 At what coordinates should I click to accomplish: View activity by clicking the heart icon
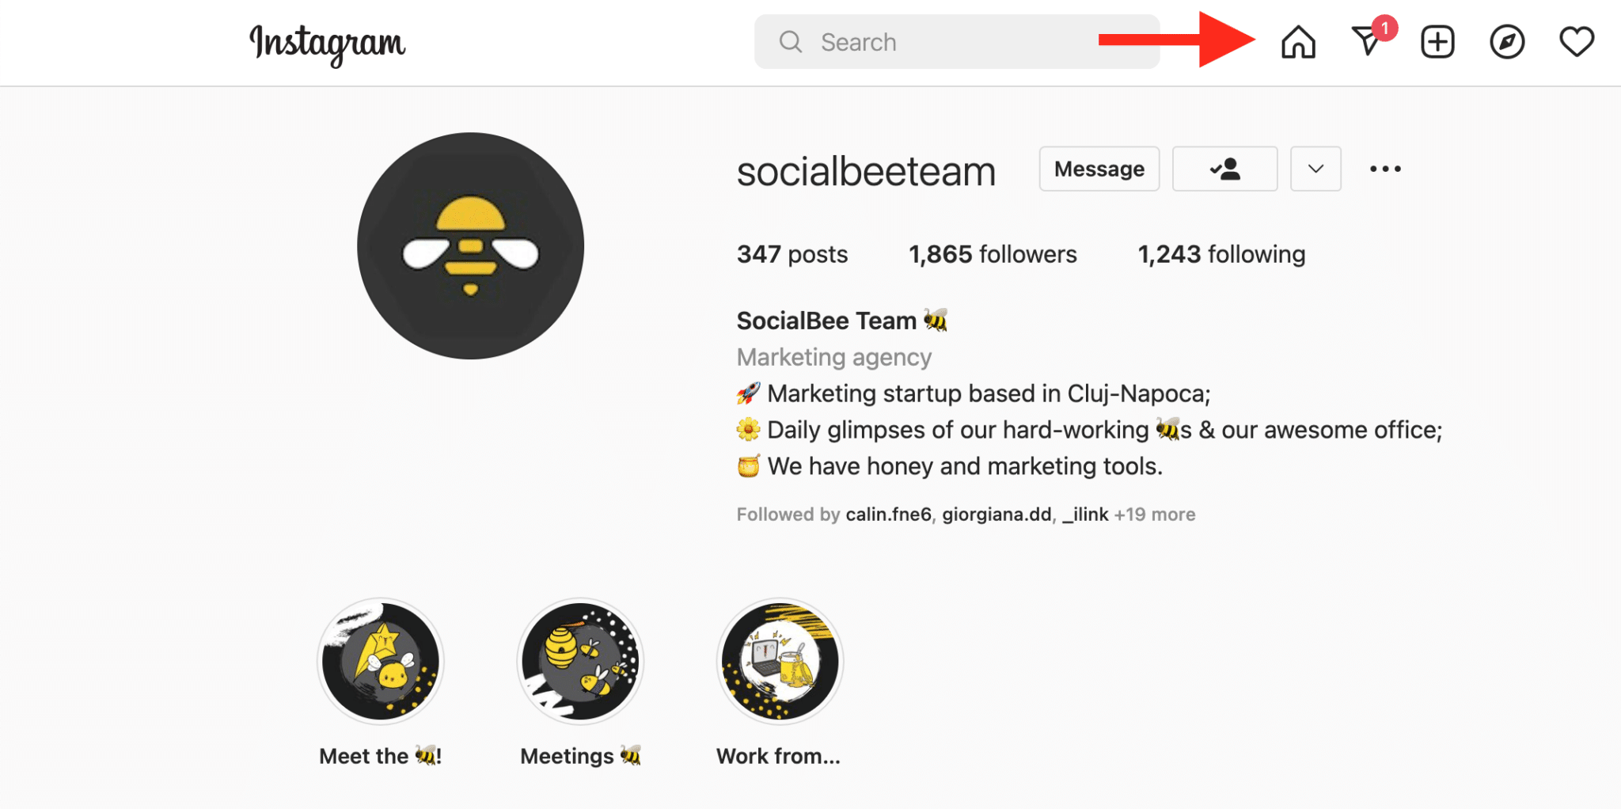[x=1576, y=42]
